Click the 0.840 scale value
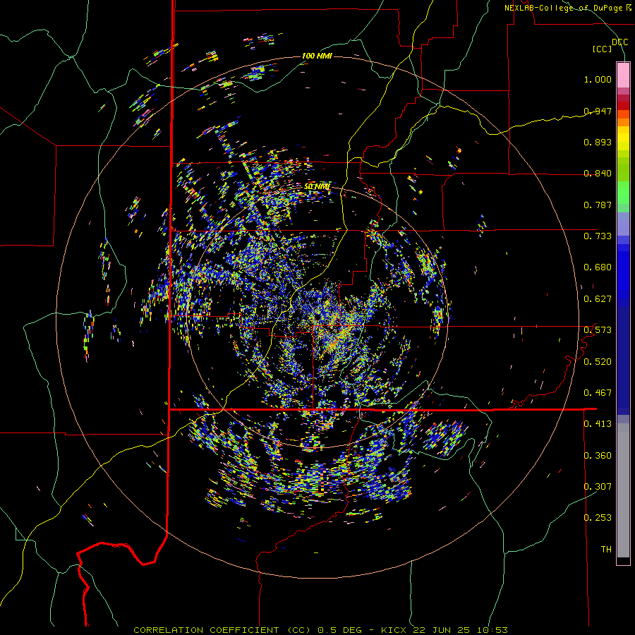 [598, 174]
